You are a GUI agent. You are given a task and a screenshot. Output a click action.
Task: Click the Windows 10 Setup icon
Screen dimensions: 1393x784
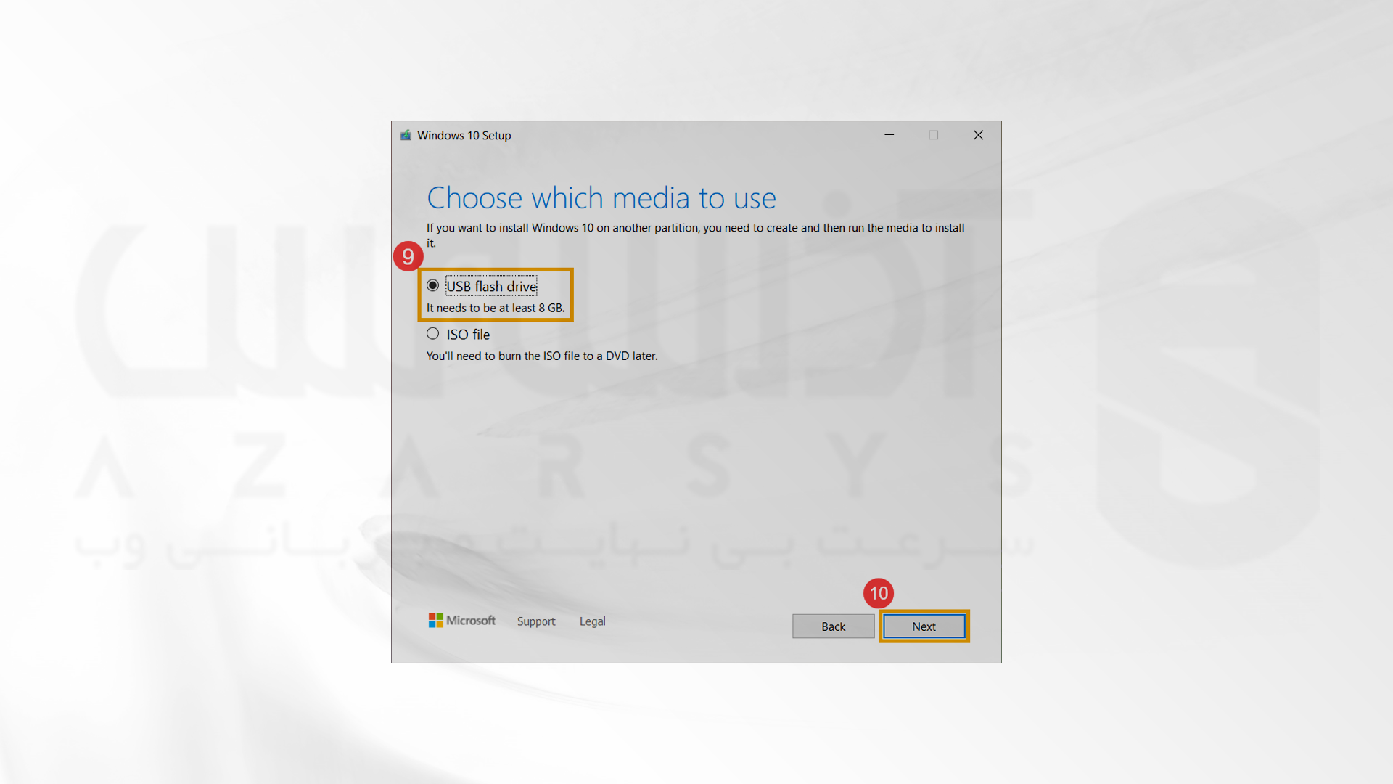[403, 135]
